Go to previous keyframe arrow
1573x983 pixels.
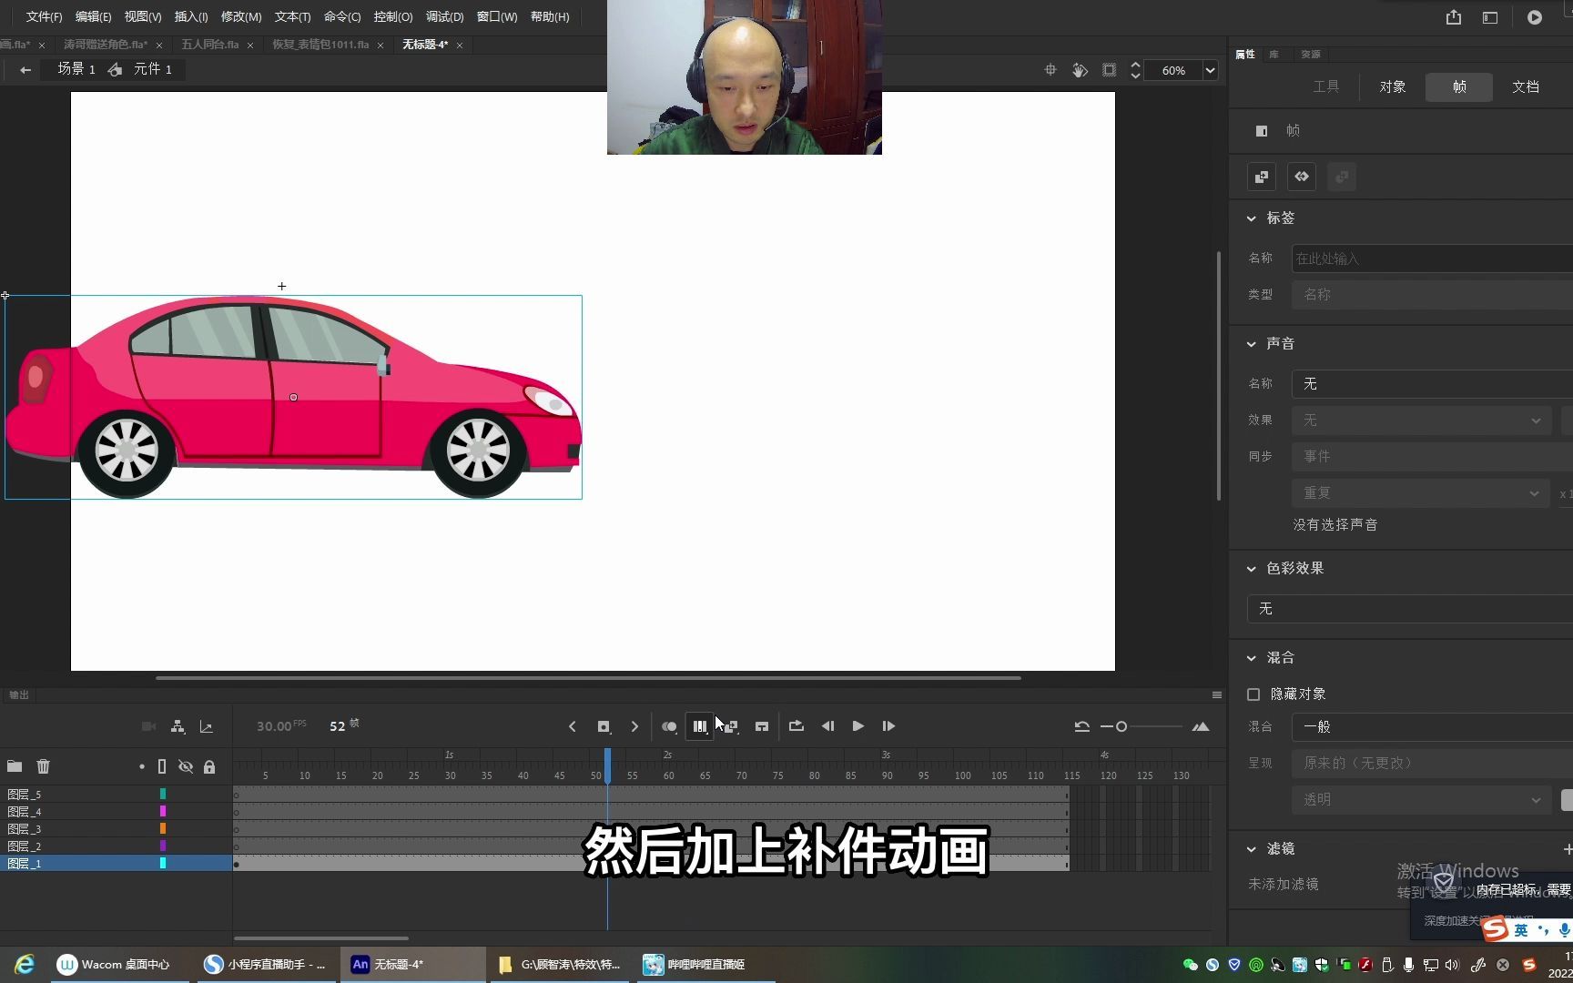click(573, 726)
